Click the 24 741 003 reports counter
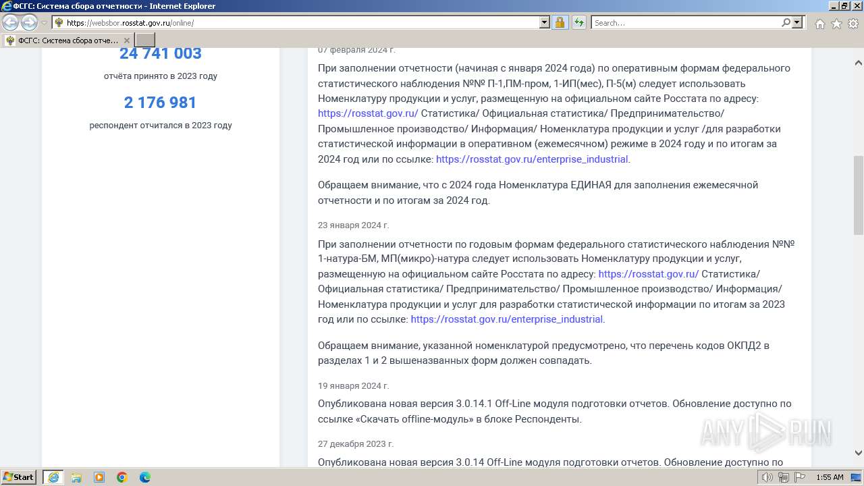This screenshot has width=864, height=486. point(161,53)
